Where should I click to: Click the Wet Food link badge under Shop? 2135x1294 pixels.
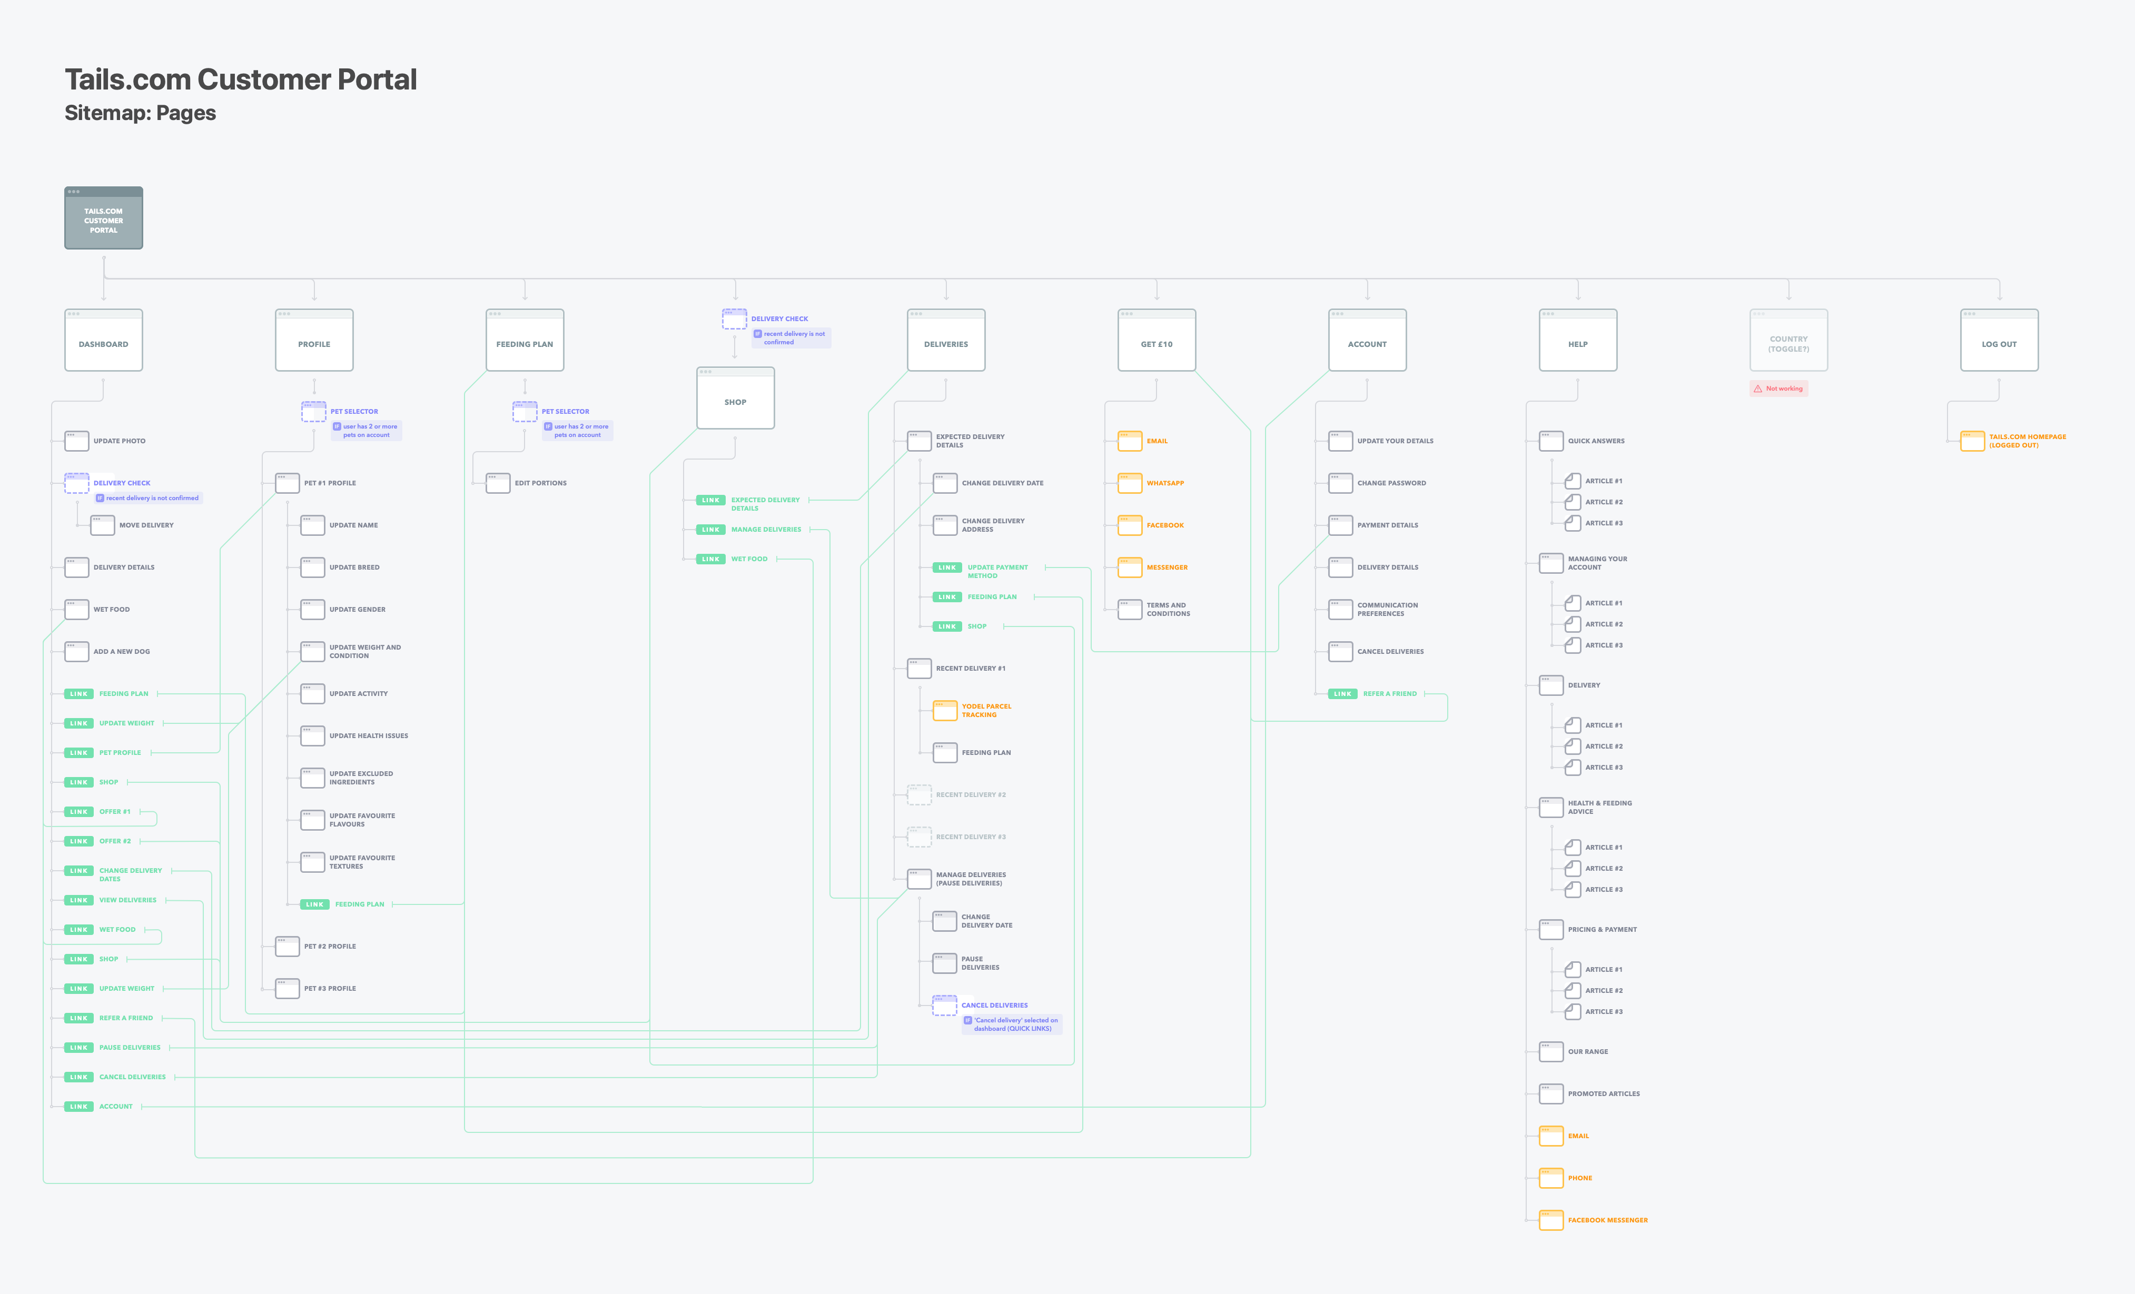710,560
